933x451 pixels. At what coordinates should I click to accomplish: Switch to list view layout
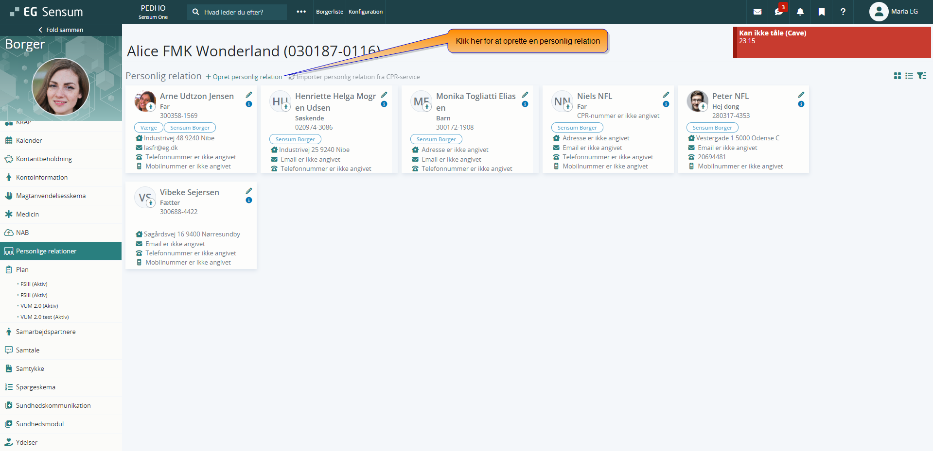[x=909, y=76]
